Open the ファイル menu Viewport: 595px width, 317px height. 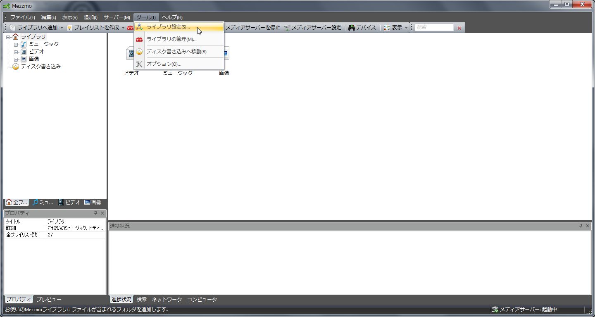tap(22, 17)
